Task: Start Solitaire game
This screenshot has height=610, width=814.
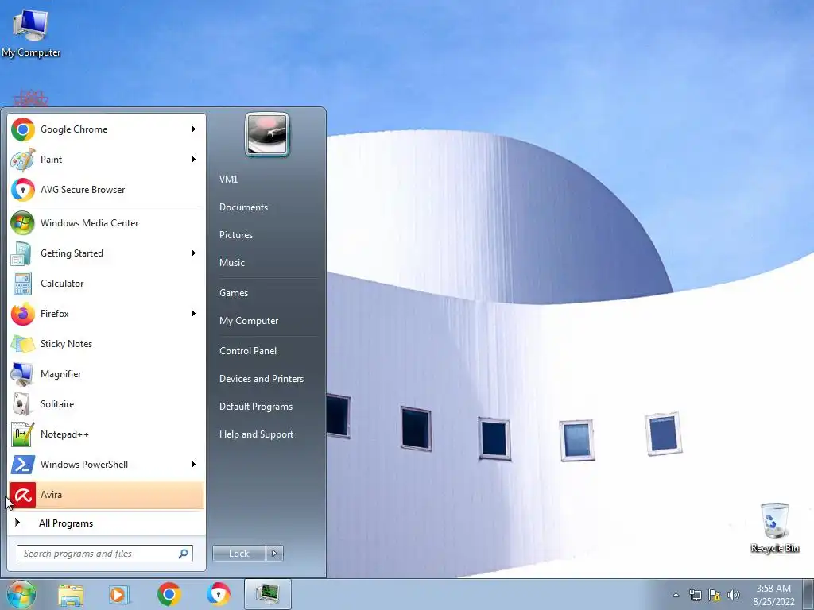Action: [x=107, y=404]
